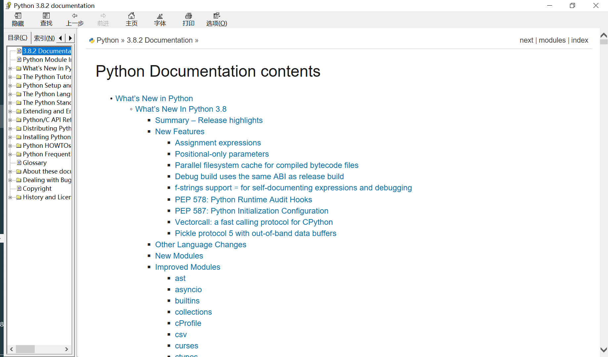Viewport: 608px width, 357px height.
Task: Open the modules link in header
Action: (x=552, y=40)
